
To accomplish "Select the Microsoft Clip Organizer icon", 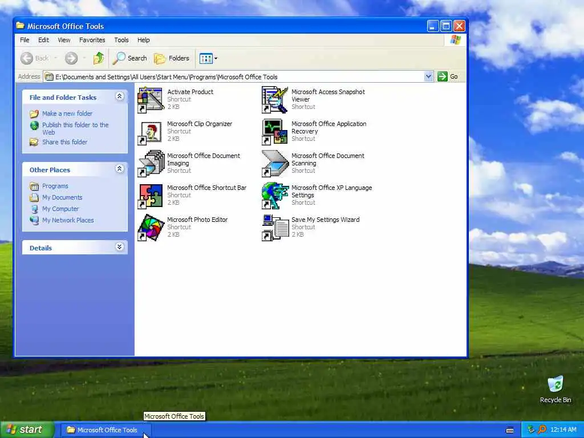I will (x=151, y=132).
